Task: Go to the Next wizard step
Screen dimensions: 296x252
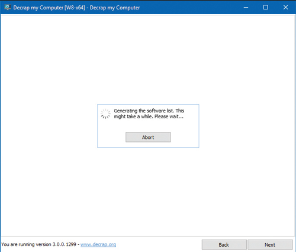Action: 270,245
